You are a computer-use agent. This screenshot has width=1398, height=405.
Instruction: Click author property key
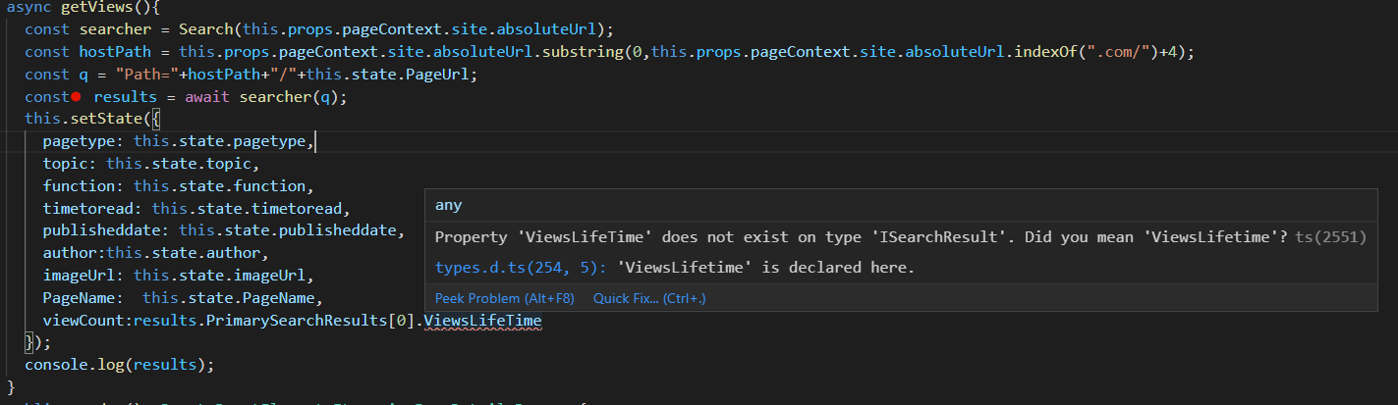click(70, 253)
